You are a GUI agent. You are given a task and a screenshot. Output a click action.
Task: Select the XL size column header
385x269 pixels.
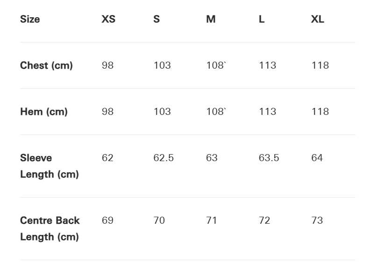318,19
